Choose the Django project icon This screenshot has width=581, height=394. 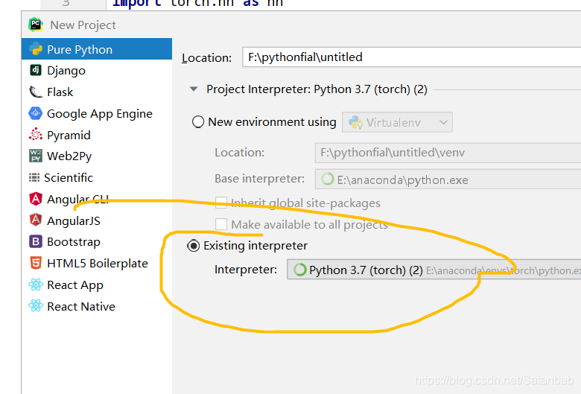[x=36, y=70]
